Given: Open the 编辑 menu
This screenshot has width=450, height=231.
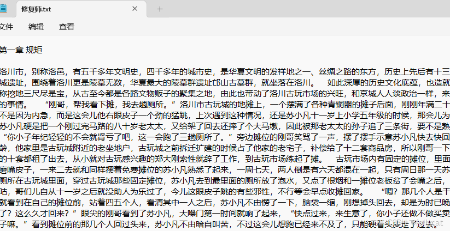Looking at the screenshot, I should tap(36, 27).
